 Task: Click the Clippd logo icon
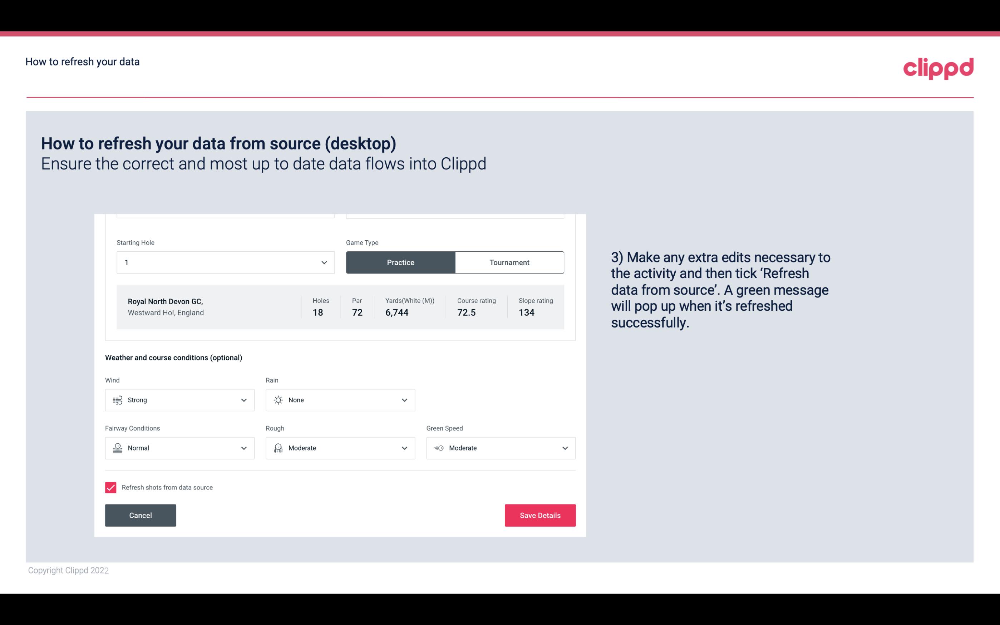coord(938,67)
